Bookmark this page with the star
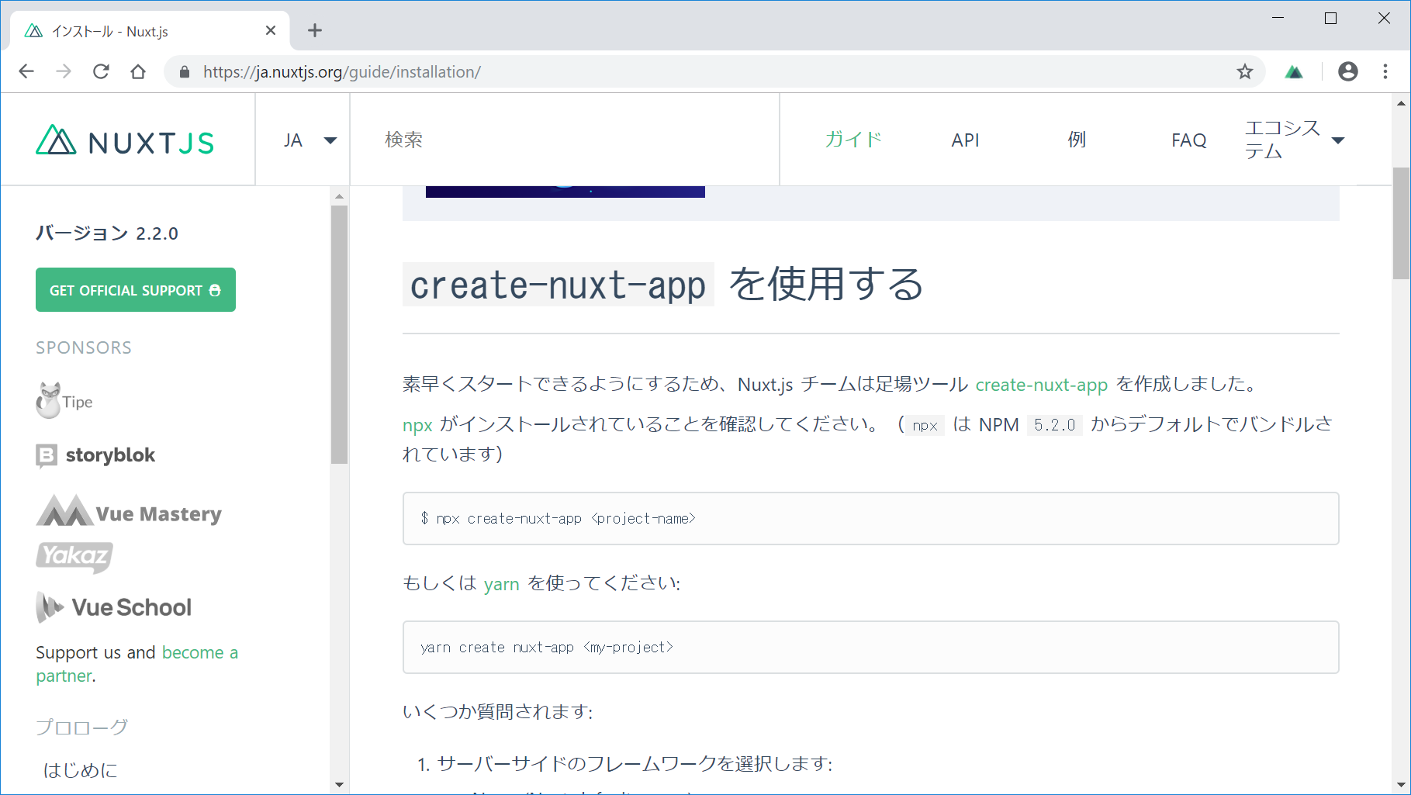Image resolution: width=1411 pixels, height=795 pixels. [1245, 71]
